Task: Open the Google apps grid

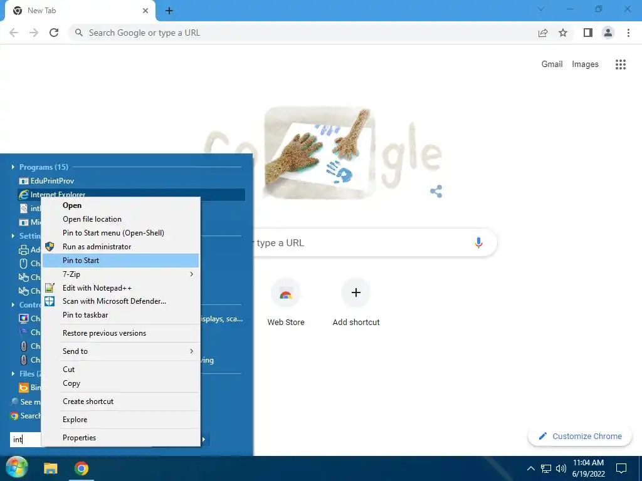Action: 620,65
